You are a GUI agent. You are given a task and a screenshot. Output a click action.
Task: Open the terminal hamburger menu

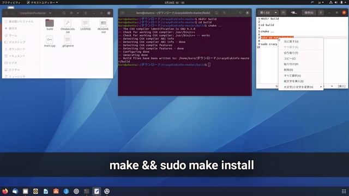(x=224, y=13)
